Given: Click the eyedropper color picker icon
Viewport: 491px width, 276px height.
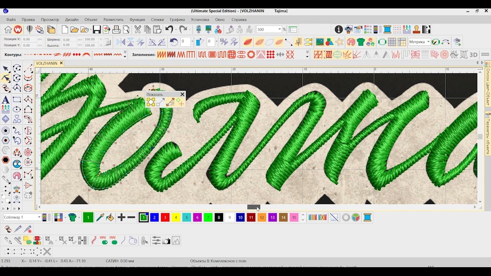Looking at the screenshot, I should click(x=100, y=217).
